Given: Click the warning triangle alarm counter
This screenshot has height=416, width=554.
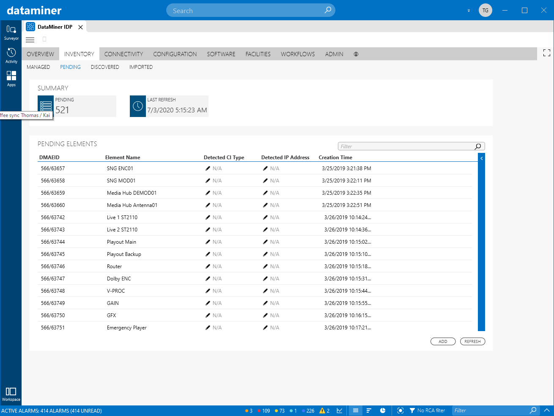Looking at the screenshot, I should [x=324, y=411].
